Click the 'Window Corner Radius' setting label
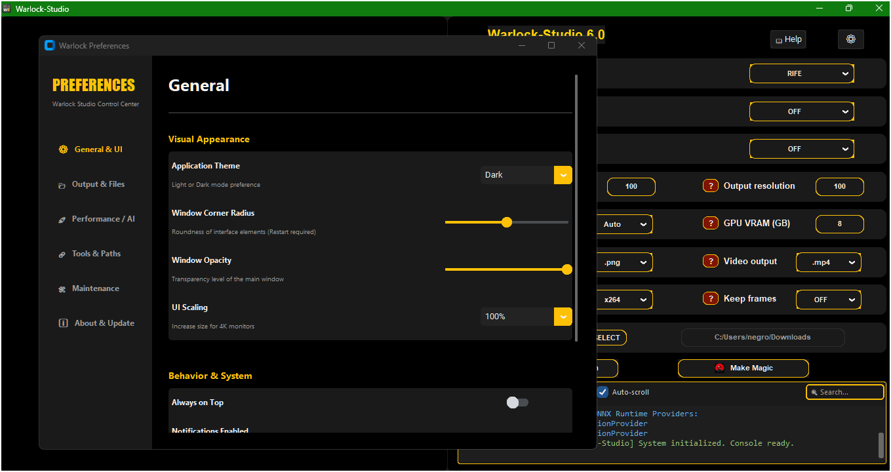The image size is (891, 472). pos(213,213)
